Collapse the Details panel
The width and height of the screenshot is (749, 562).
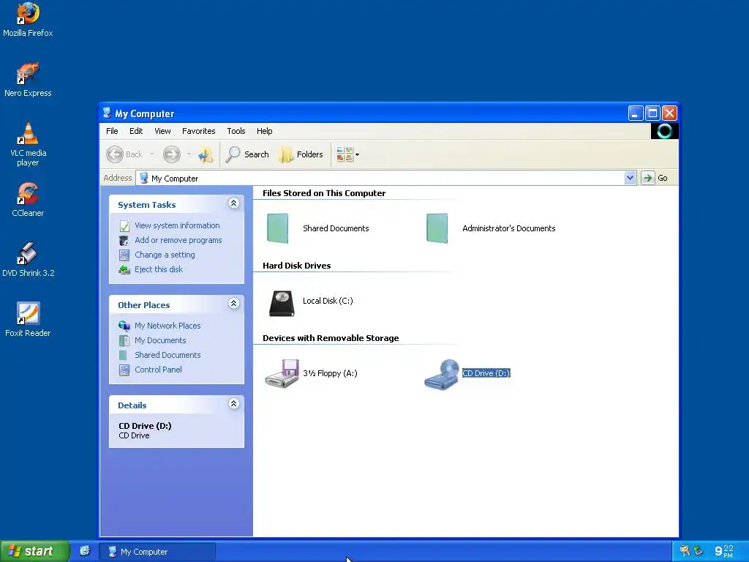pyautogui.click(x=233, y=404)
